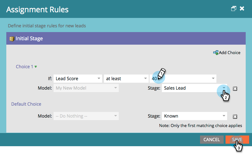Open Choice 1 green arrow menu
Viewport: 252px width, 155px height.
[x=36, y=67]
